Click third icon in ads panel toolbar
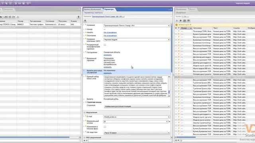The height and width of the screenshot is (143, 255). (184, 21)
